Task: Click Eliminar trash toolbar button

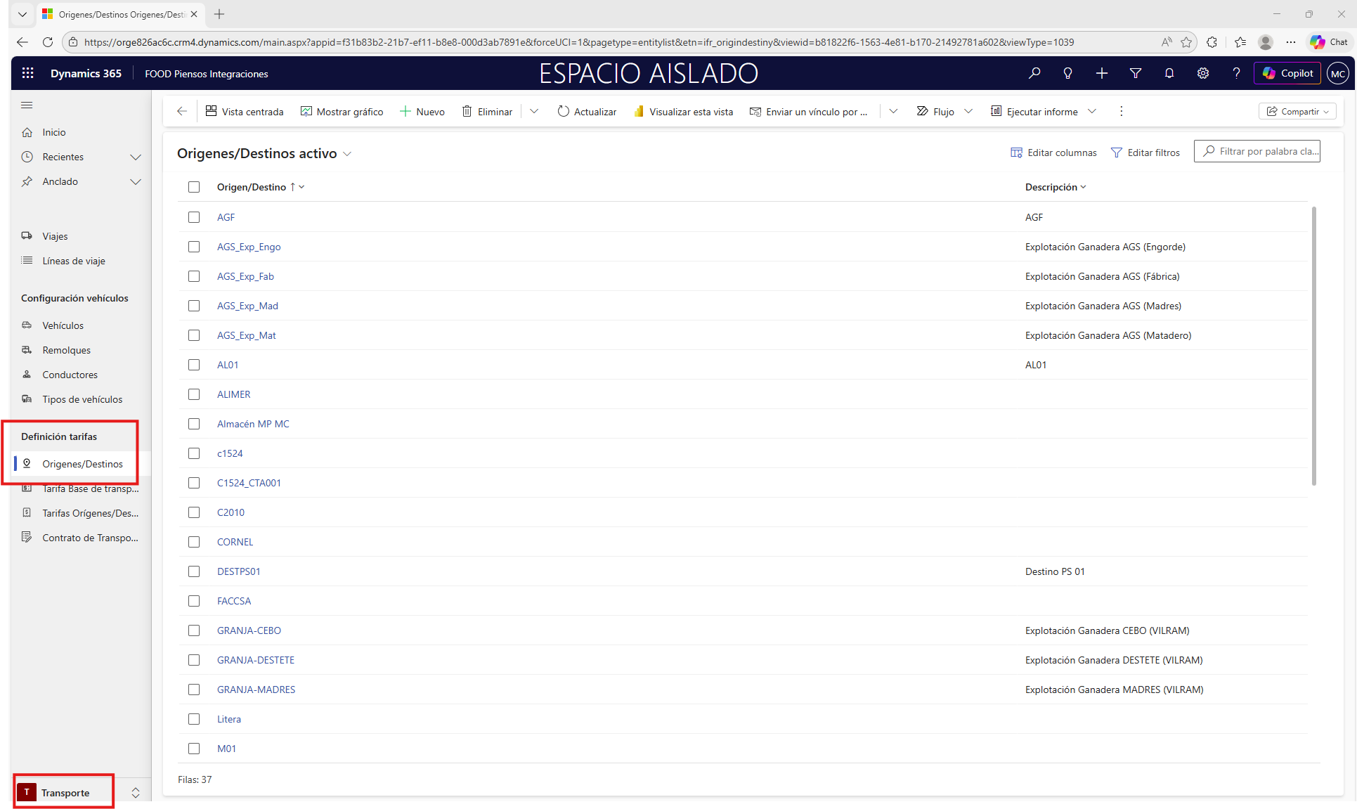Action: (x=487, y=112)
